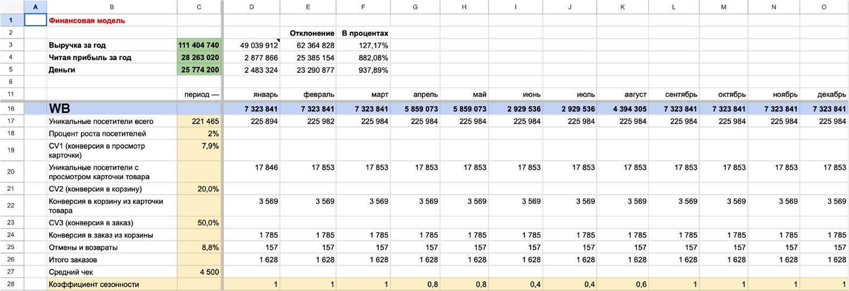Select the 'февраль' month header cell
Viewport: 849px width, 291px height.
(308, 94)
